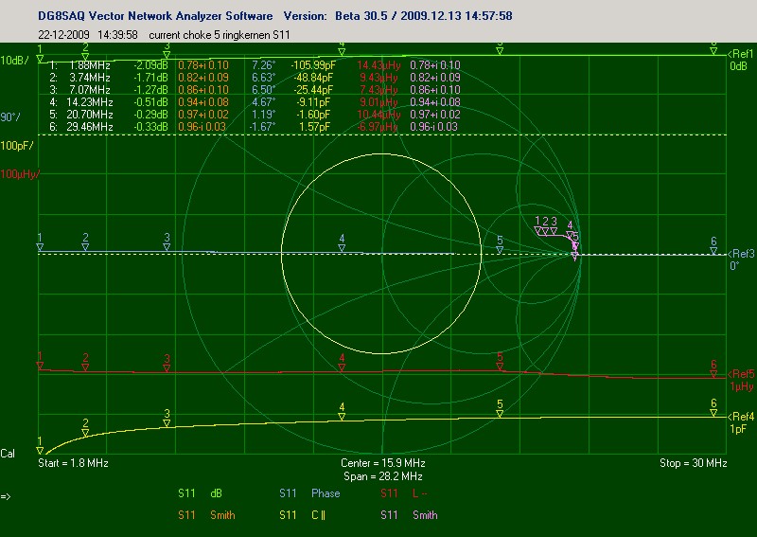The image size is (757, 537).
Task: Edit the Stop = 30 MHz frequency
Action: pos(694,463)
